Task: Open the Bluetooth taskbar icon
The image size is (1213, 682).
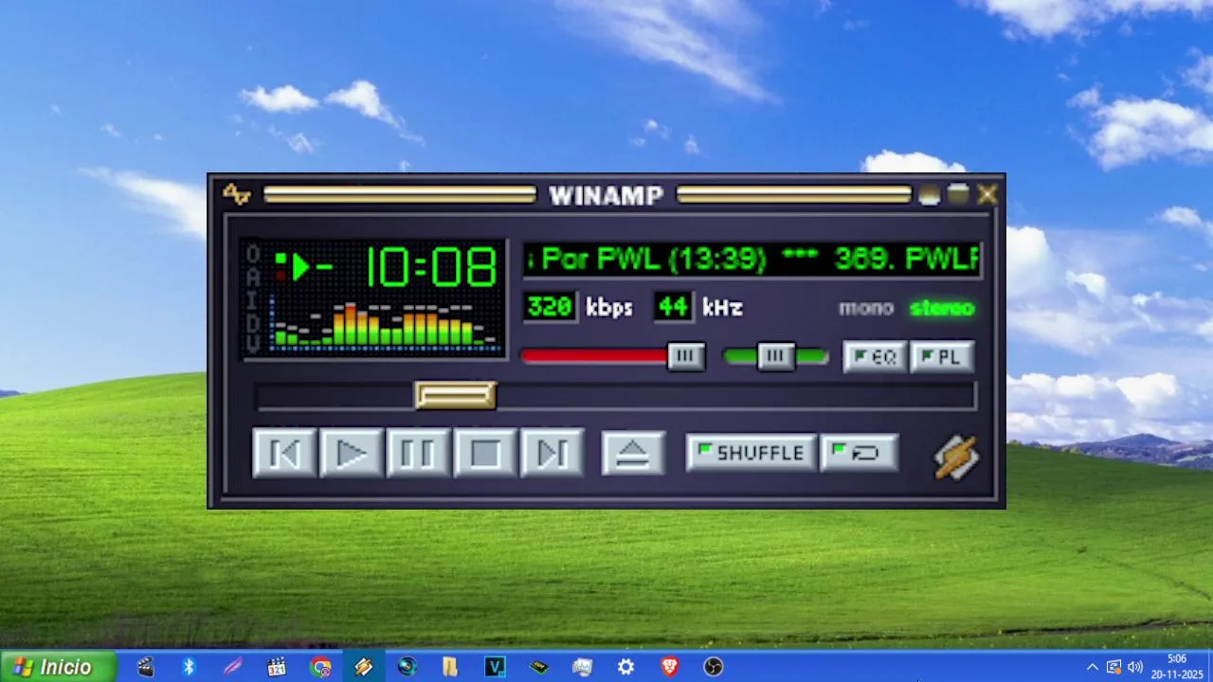Action: point(189,667)
